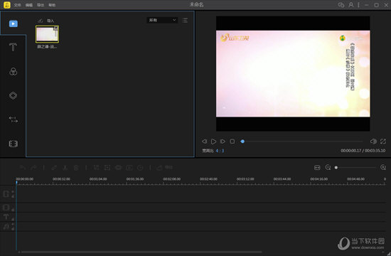Image resolution: width=391 pixels, height=256 pixels.
Task: Toggle lock on the overlay video track
Action: coord(13,210)
